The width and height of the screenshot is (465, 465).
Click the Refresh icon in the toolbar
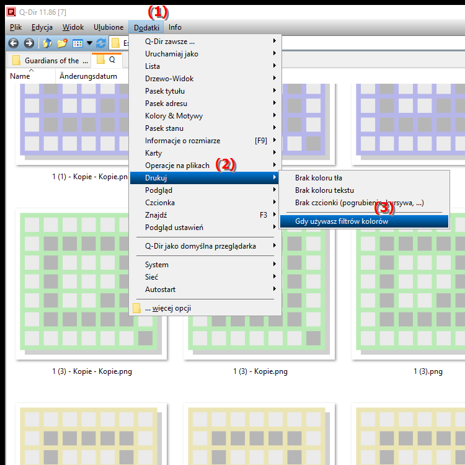(x=101, y=43)
